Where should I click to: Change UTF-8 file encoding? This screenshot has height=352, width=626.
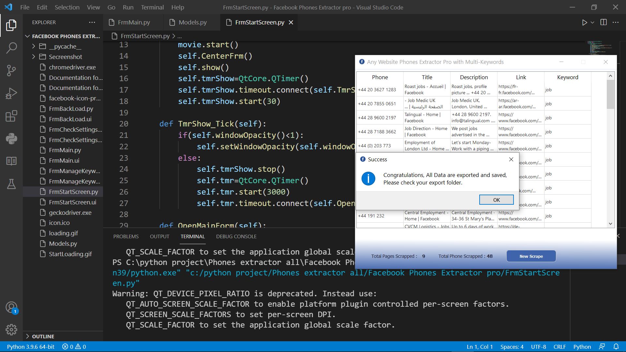click(538, 347)
